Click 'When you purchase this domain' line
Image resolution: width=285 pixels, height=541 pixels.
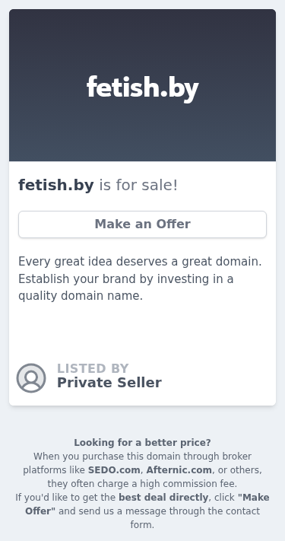pyautogui.click(x=142, y=457)
